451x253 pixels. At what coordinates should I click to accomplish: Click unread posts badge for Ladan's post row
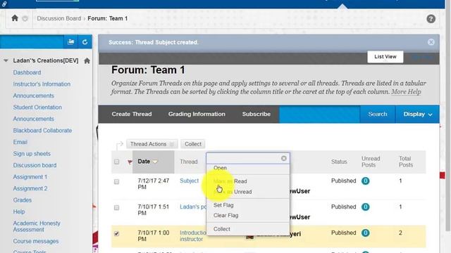coord(365,207)
